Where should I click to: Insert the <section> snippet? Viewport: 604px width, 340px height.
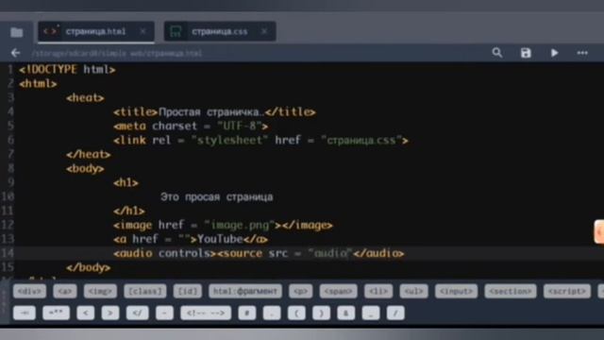511,291
